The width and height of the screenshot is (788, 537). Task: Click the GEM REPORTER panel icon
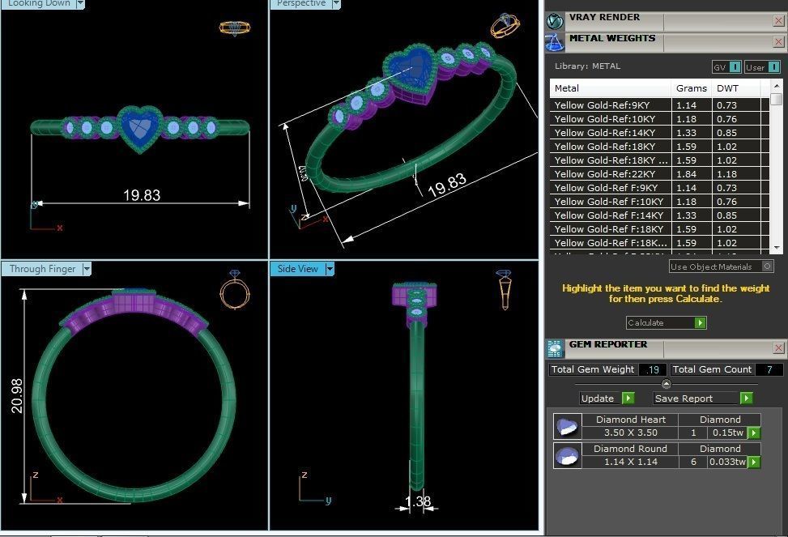[556, 348]
